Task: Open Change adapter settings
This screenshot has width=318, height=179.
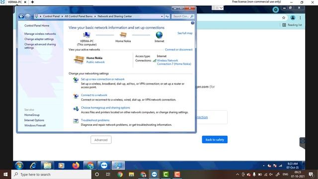Action: tap(39, 39)
